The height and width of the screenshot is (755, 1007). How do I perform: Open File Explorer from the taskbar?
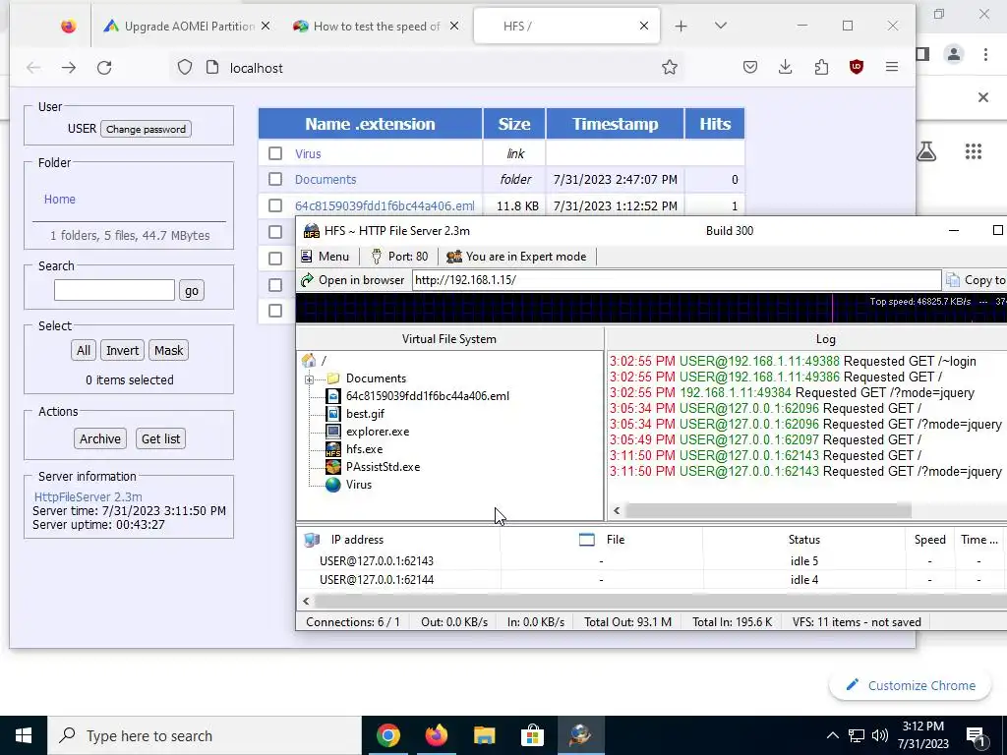(484, 735)
